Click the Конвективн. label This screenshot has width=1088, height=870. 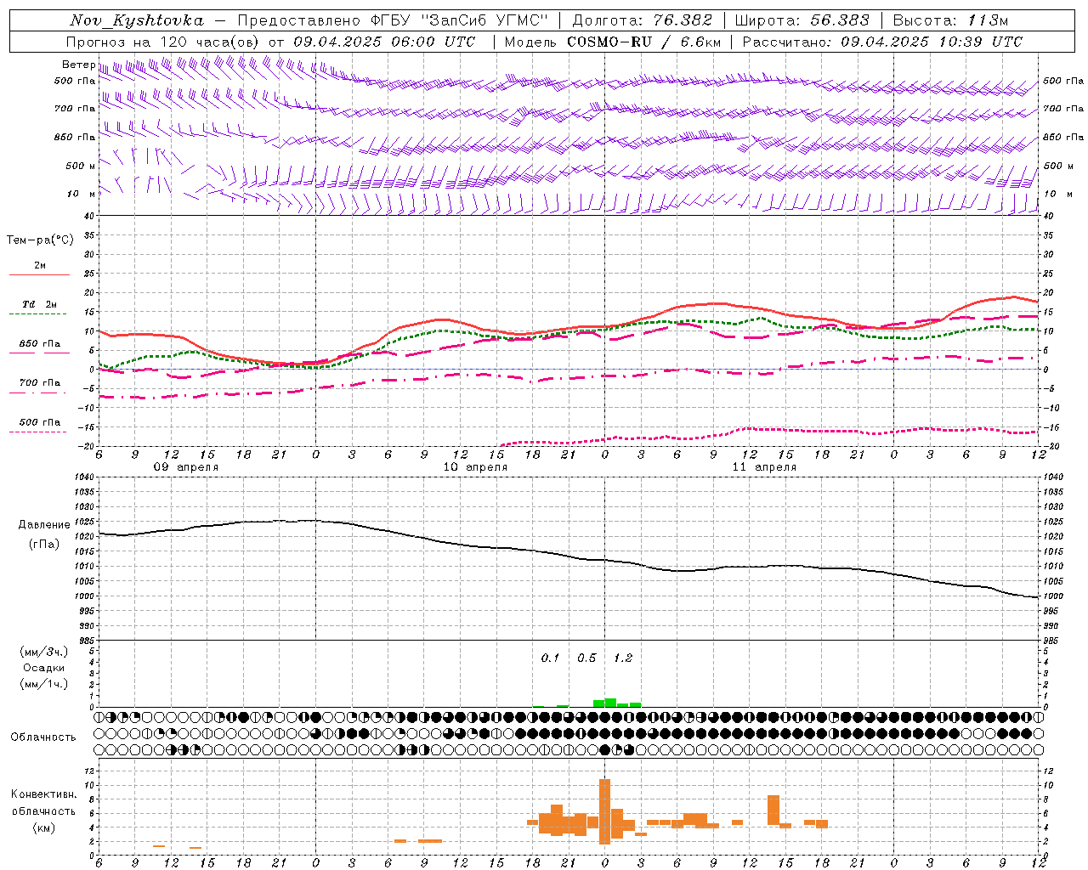[x=44, y=794]
